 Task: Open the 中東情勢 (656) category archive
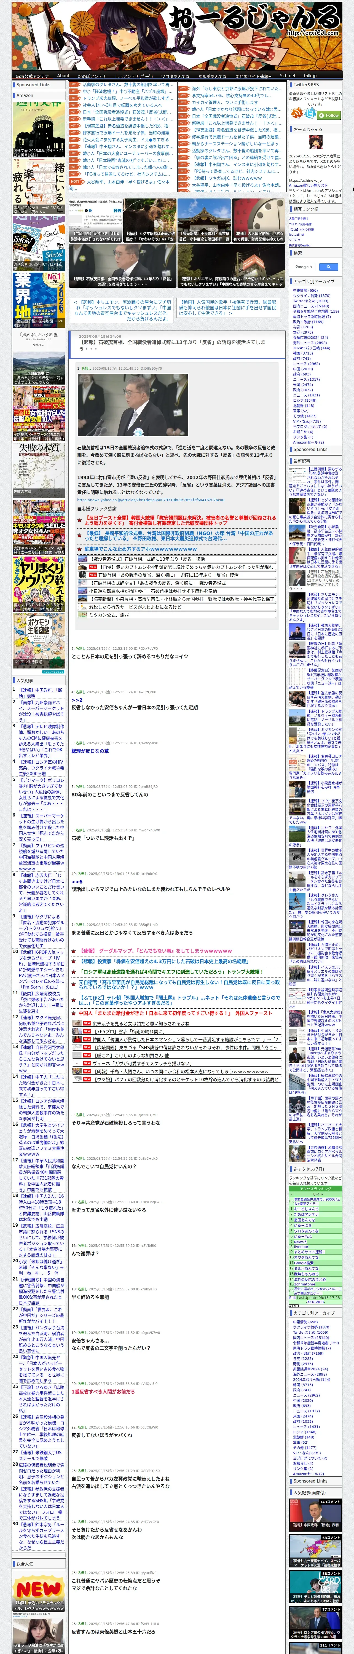305,290
